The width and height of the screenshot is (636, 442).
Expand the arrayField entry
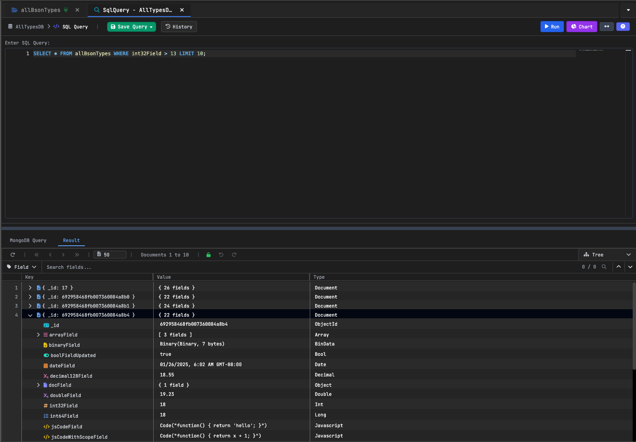(38, 334)
